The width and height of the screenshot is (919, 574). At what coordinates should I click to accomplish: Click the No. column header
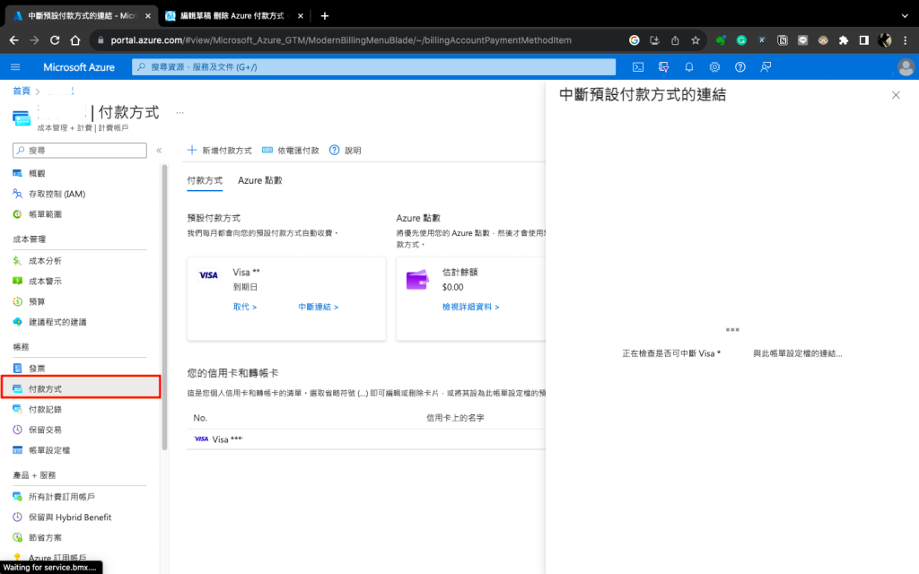200,418
